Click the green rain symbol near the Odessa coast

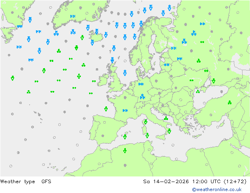pyautogui.click(x=198, y=91)
